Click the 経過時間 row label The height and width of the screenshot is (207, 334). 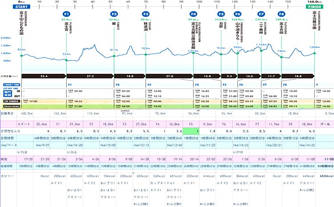point(7,166)
